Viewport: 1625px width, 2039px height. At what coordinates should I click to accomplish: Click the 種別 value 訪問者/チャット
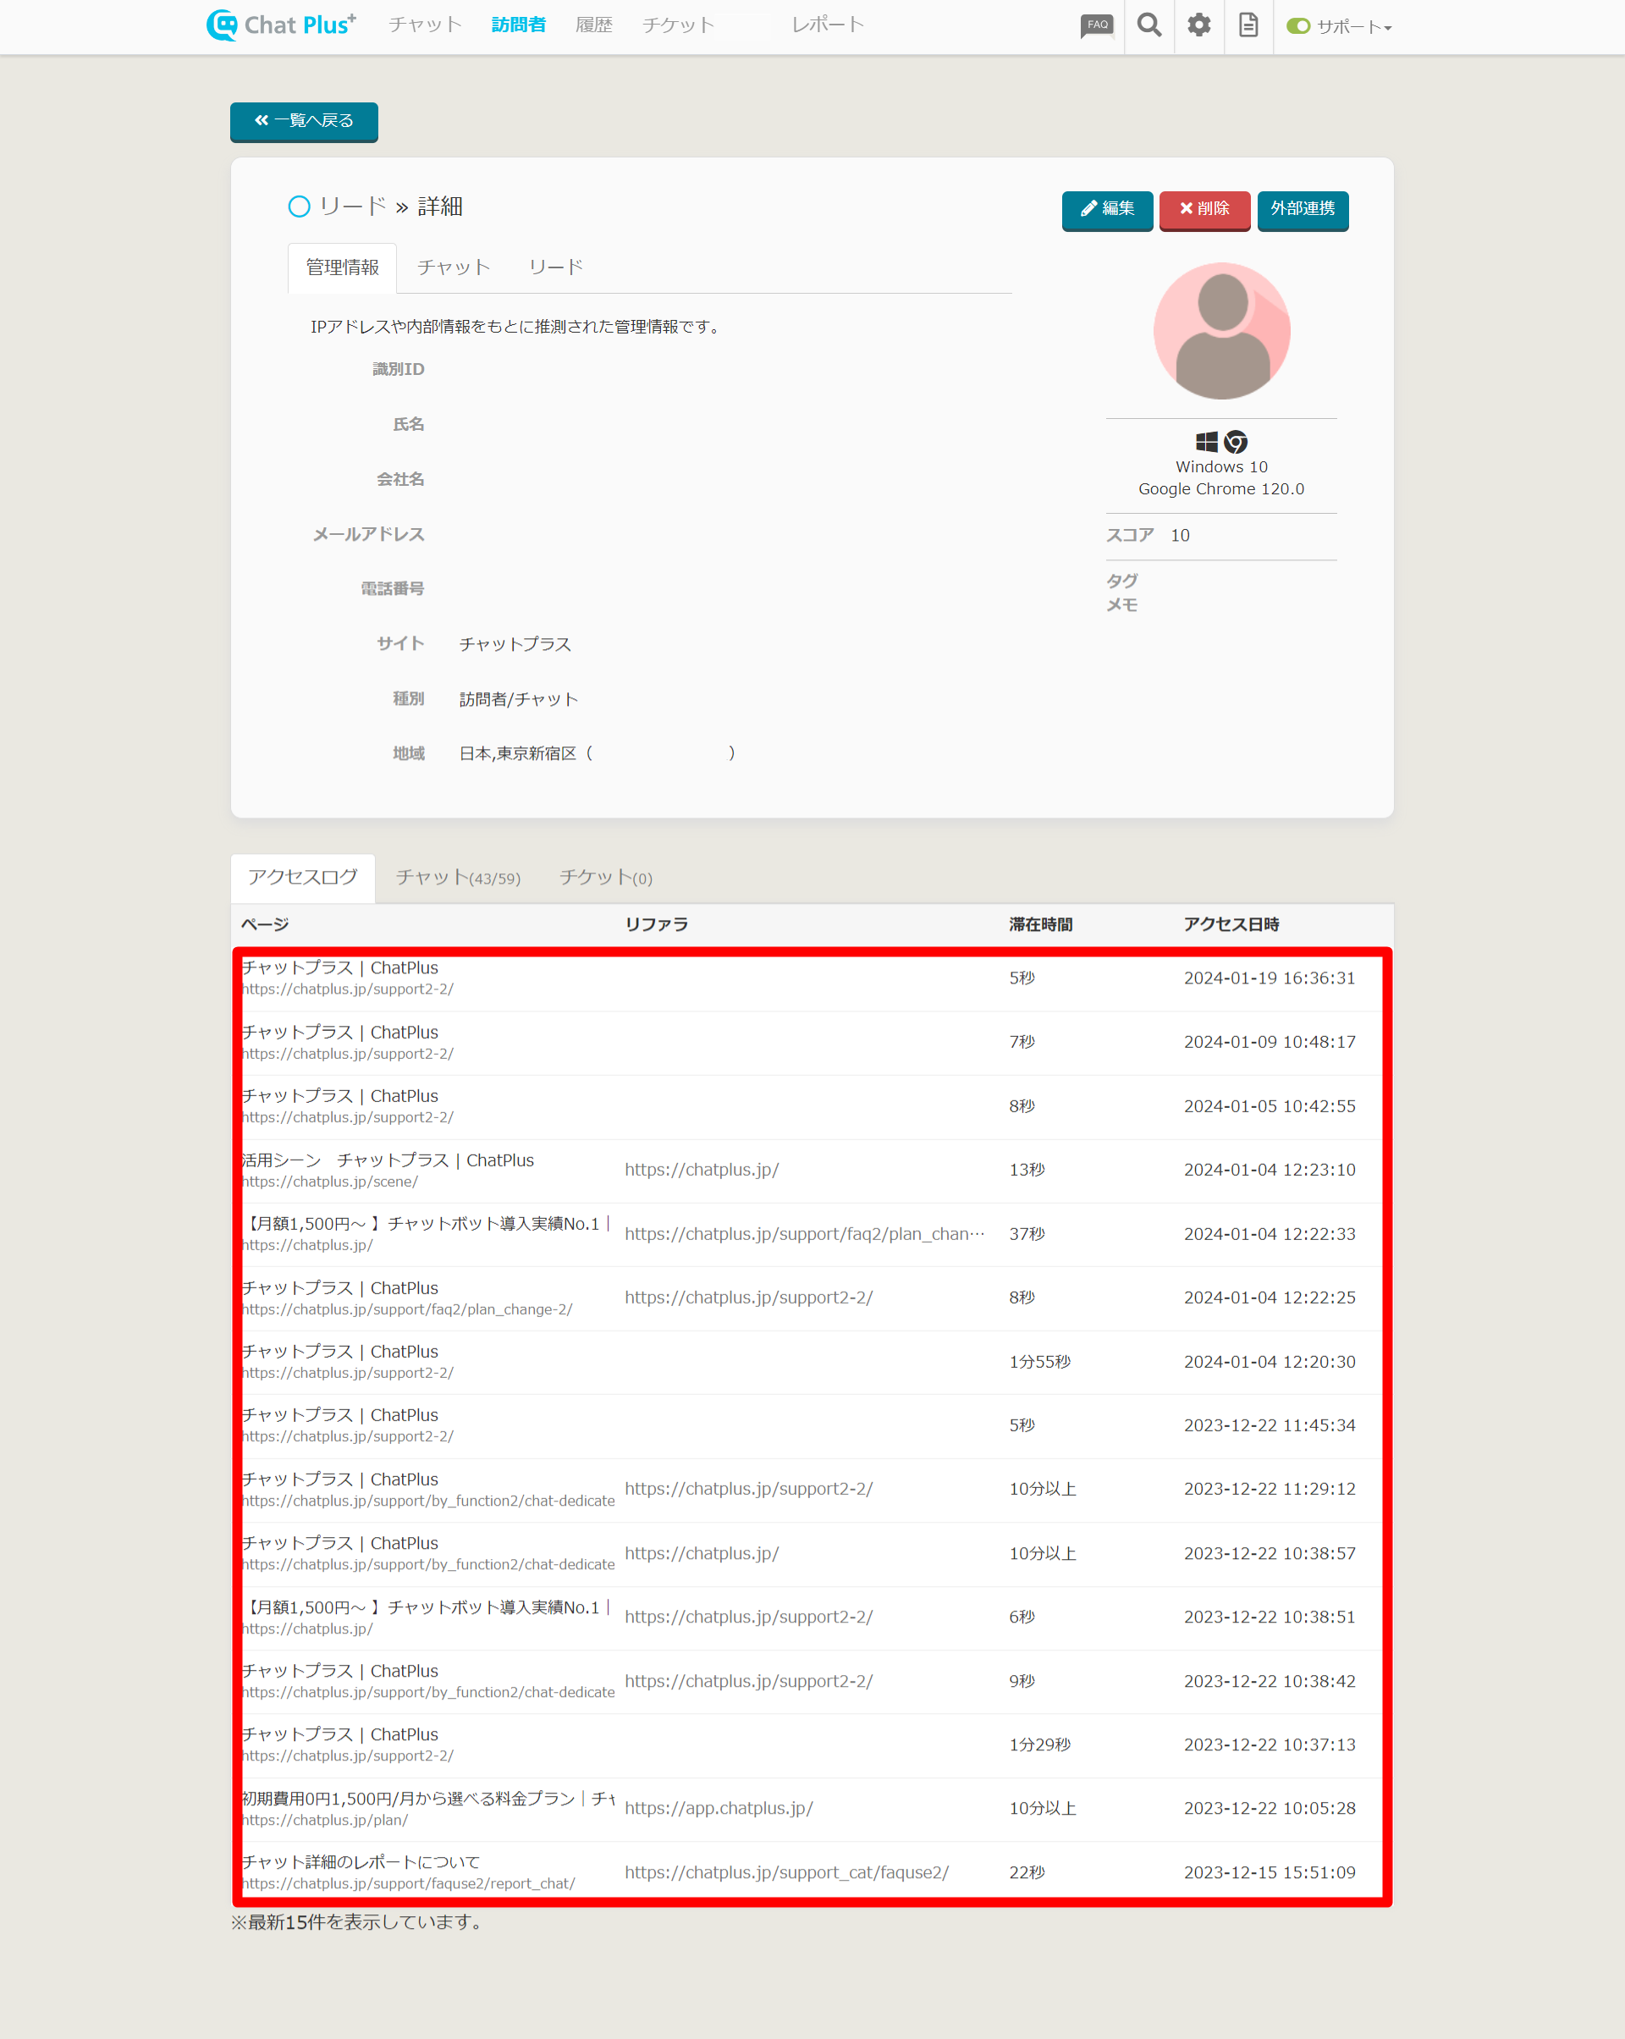click(518, 699)
